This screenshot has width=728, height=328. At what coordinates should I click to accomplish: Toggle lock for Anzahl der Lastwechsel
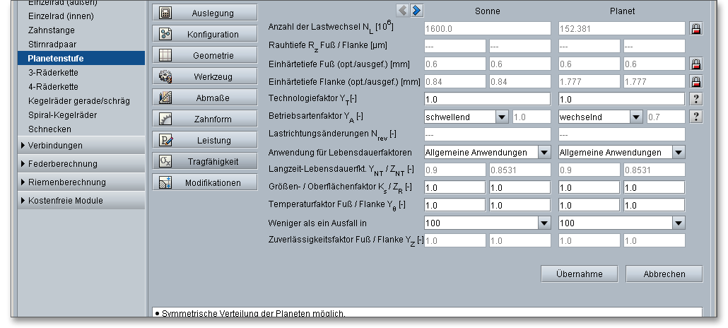[x=696, y=28]
